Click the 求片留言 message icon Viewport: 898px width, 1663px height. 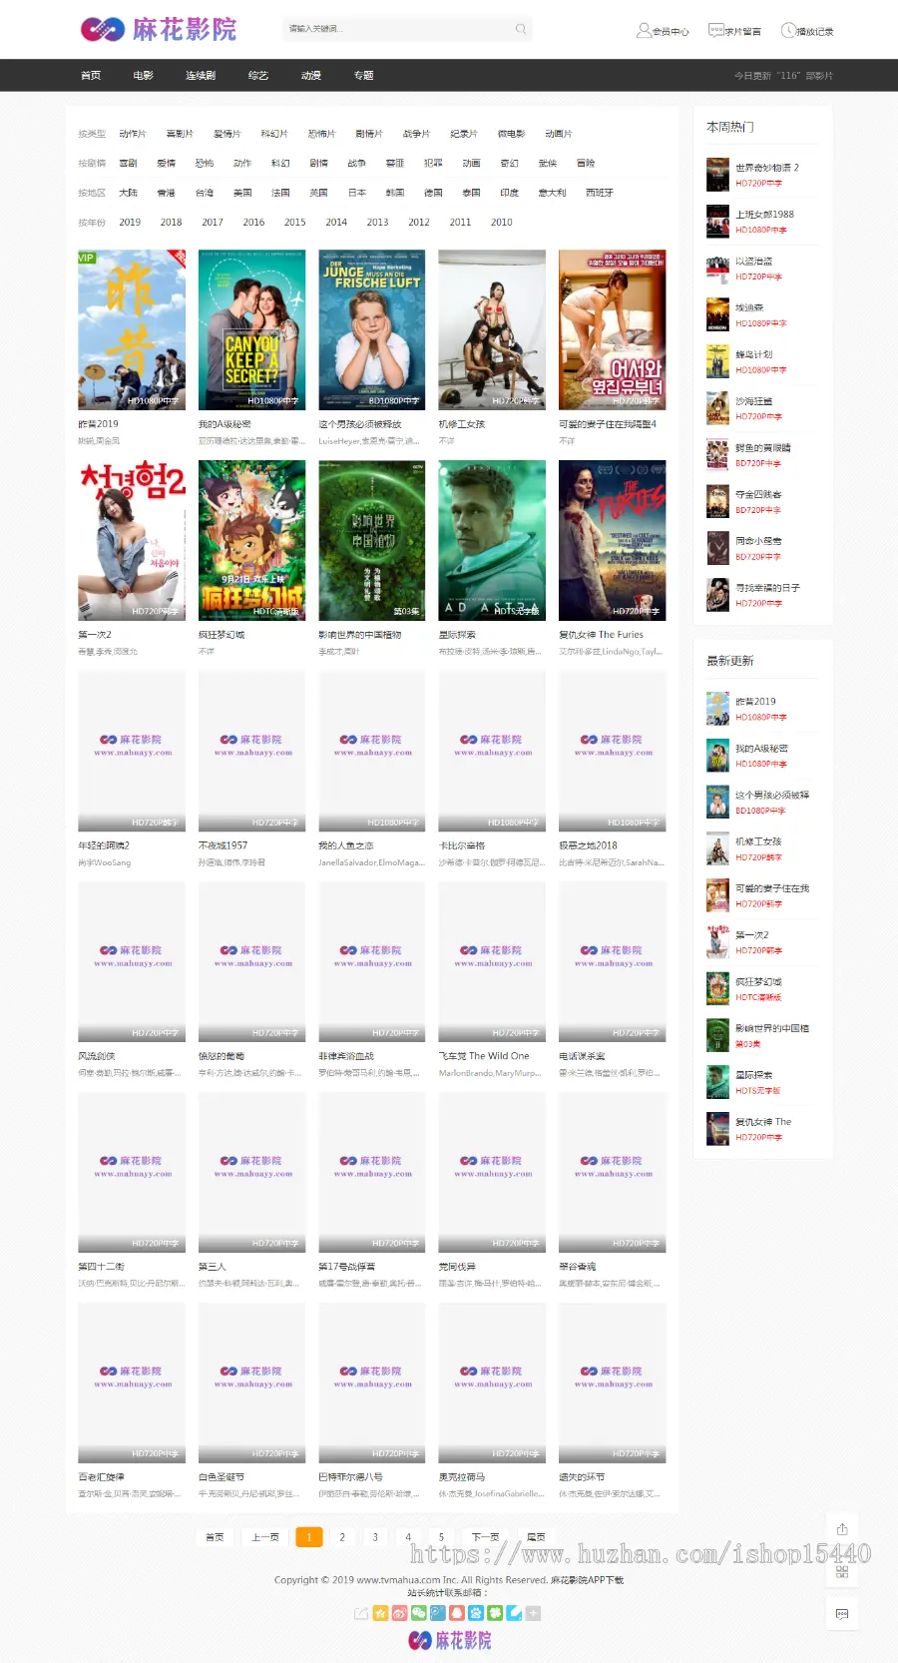[715, 30]
